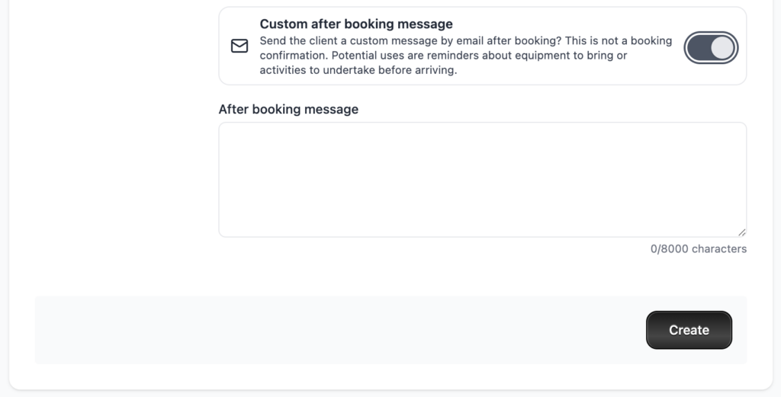This screenshot has height=397, width=781.
Task: Click the 'After booking message' field label
Action: click(288, 109)
